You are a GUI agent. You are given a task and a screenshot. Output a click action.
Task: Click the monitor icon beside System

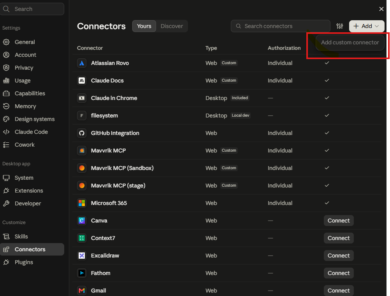point(6,178)
